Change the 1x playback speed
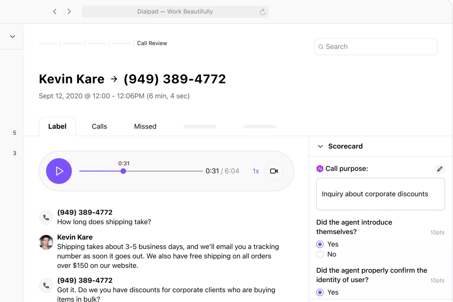 (256, 171)
